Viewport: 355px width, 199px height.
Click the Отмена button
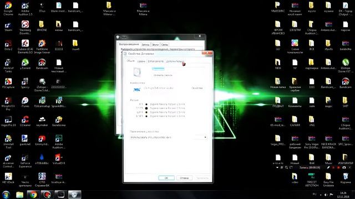pos(184,178)
